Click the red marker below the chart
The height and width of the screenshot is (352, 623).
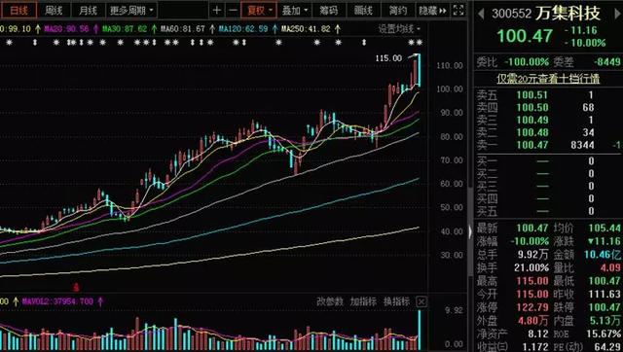(x=76, y=287)
